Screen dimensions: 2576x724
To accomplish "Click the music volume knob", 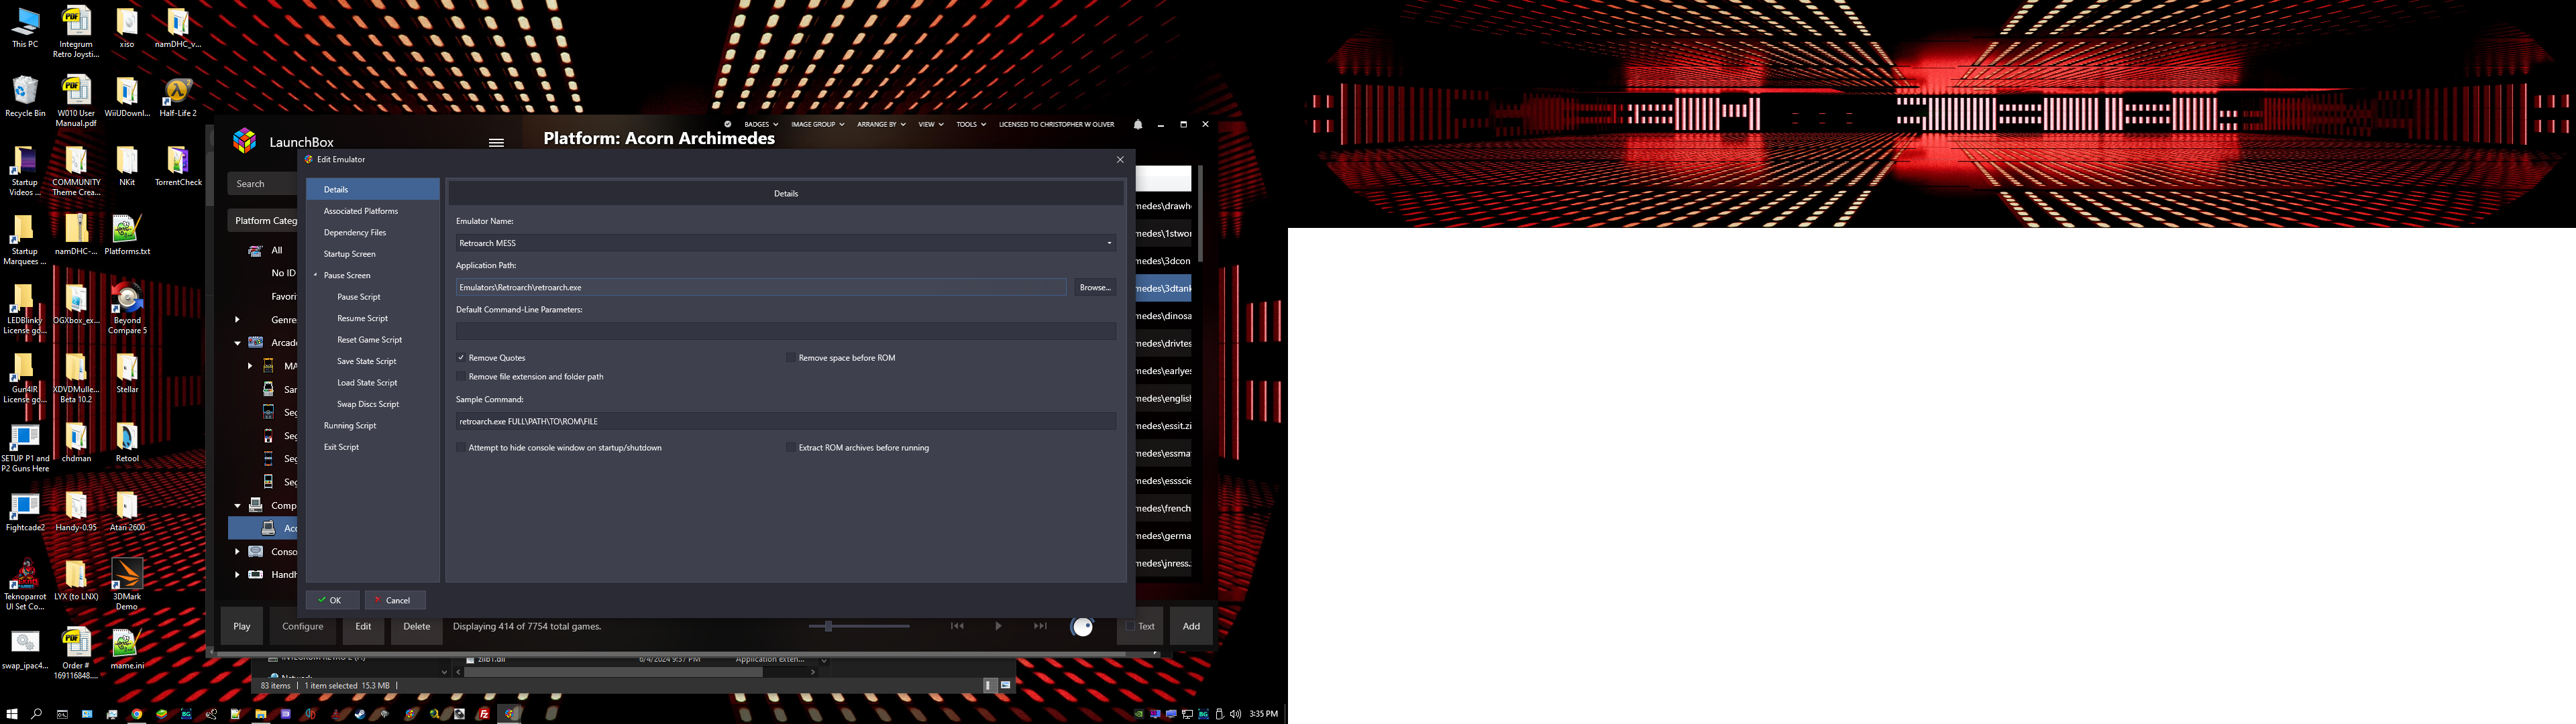I will tap(1083, 627).
